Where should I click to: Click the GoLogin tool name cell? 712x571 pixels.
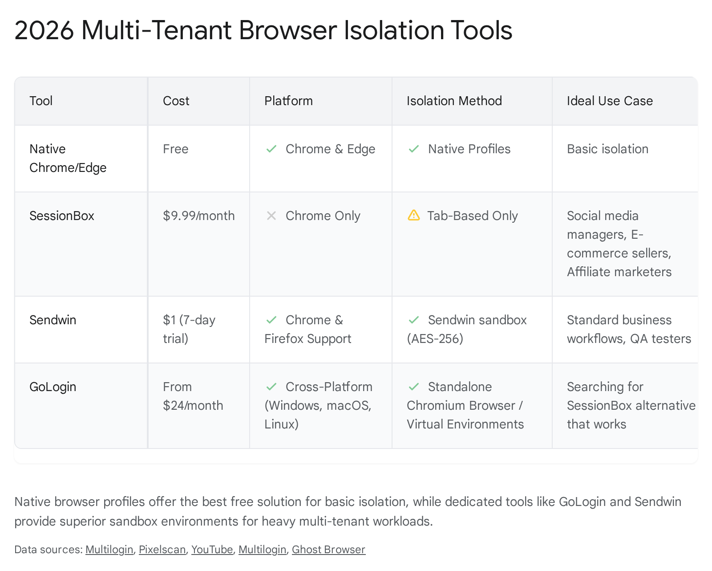[53, 387]
